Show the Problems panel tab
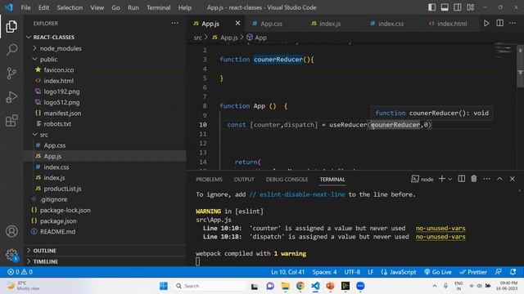Image resolution: width=524 pixels, height=294 pixels. (x=209, y=180)
